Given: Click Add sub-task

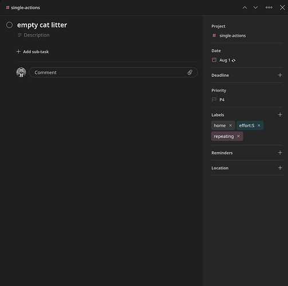Looking at the screenshot, I should (33, 51).
